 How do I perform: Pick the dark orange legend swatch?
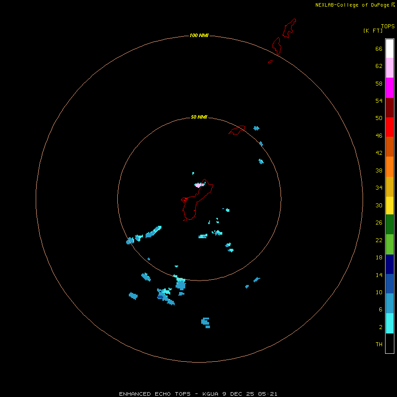[x=390, y=146]
